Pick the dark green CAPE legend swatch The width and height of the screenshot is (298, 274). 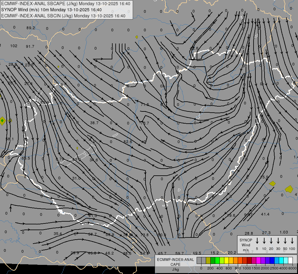point(213,261)
